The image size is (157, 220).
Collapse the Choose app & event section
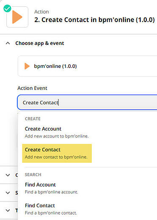[8, 43]
